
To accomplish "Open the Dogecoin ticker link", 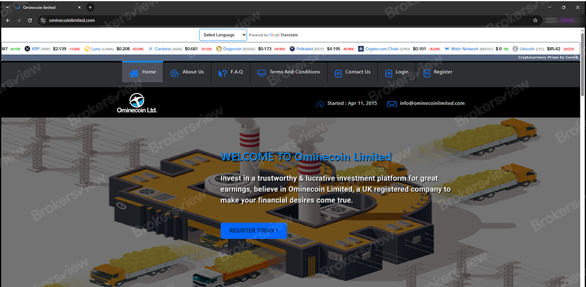I will 232,49.
